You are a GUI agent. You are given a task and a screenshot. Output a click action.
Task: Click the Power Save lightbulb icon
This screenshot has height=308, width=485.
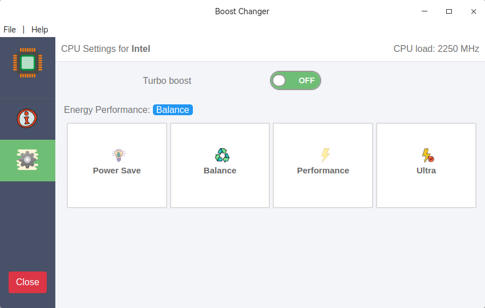click(x=118, y=155)
